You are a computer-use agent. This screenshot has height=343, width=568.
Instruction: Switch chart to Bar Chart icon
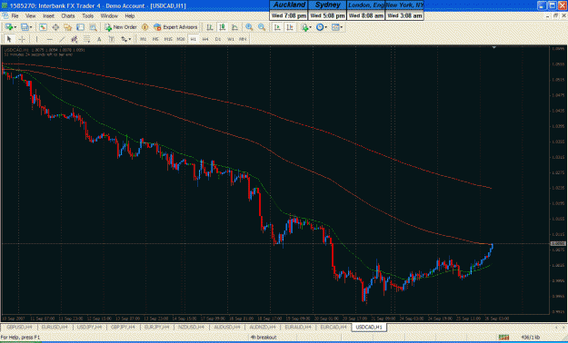(210, 27)
